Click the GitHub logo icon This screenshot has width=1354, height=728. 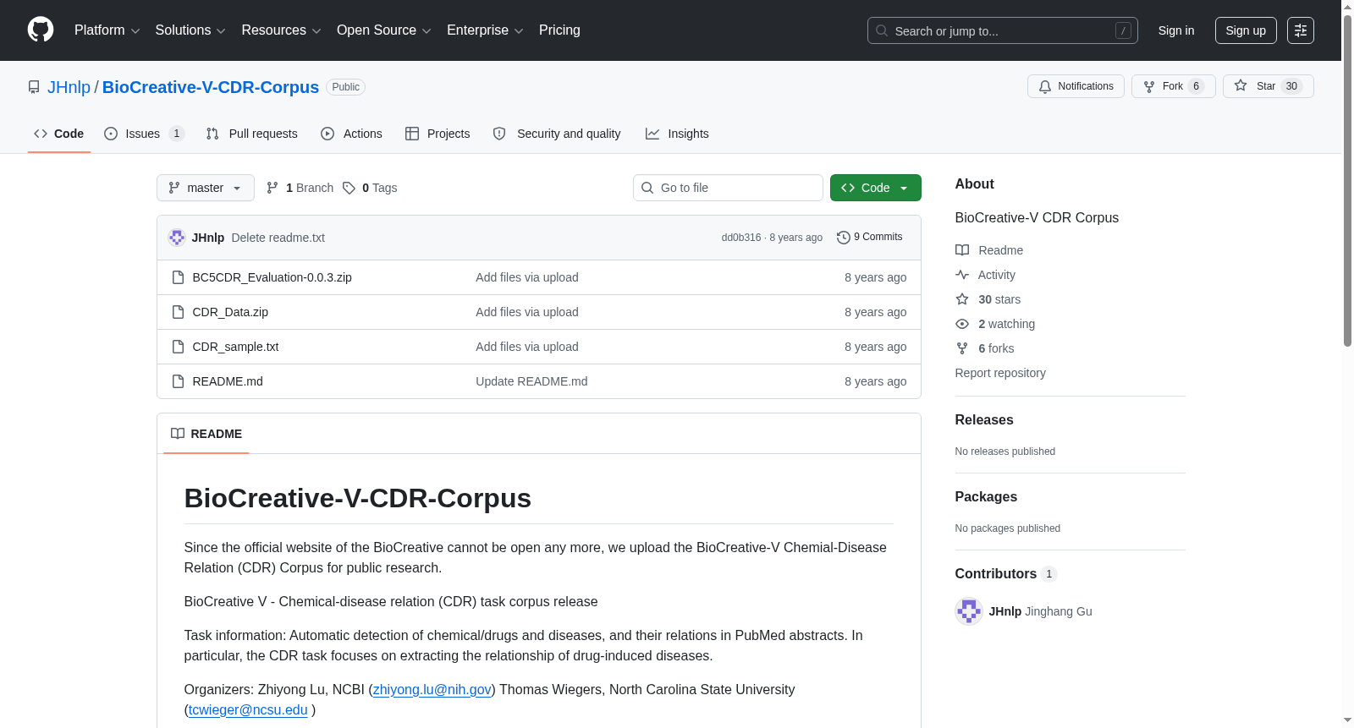(41, 30)
